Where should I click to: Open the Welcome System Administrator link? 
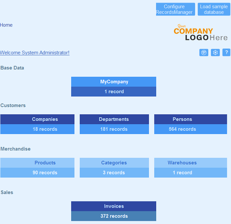(35, 53)
